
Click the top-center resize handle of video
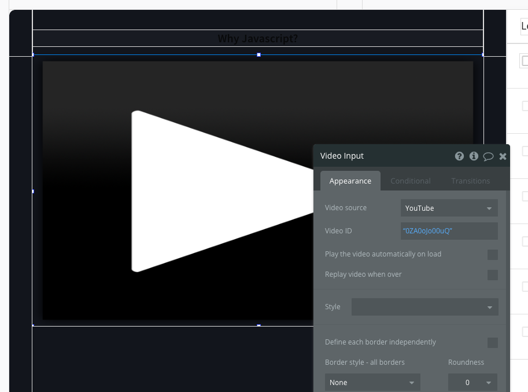click(x=259, y=55)
